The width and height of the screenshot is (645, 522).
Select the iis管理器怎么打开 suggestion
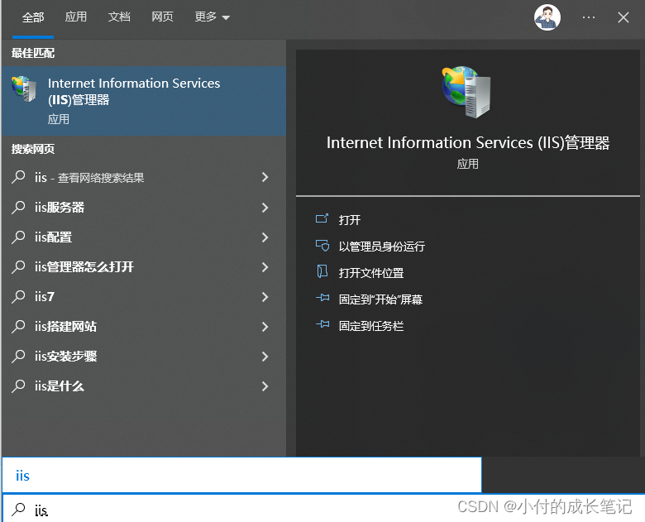coord(144,266)
